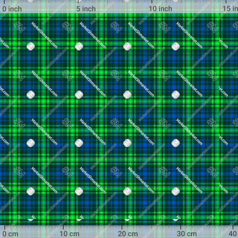Viewport: 238px width, 238px height.
Task: Click the white #M badge in the first row, first column
Action: coord(31,46)
